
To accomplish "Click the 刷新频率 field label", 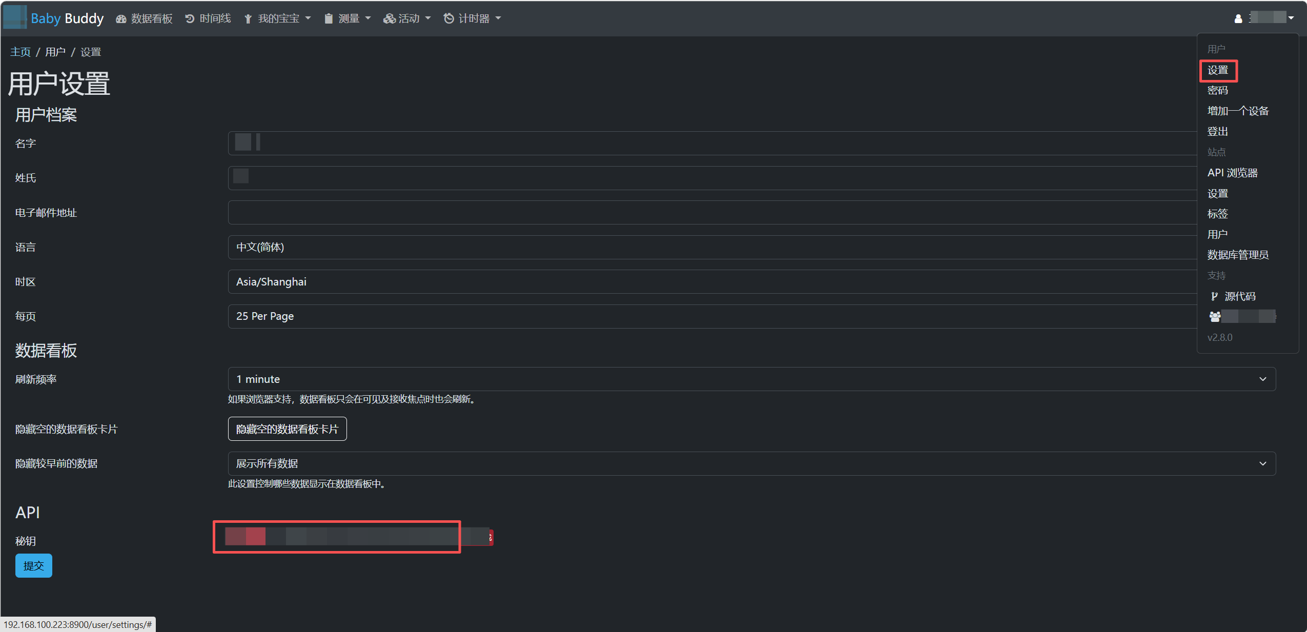I will [x=36, y=379].
